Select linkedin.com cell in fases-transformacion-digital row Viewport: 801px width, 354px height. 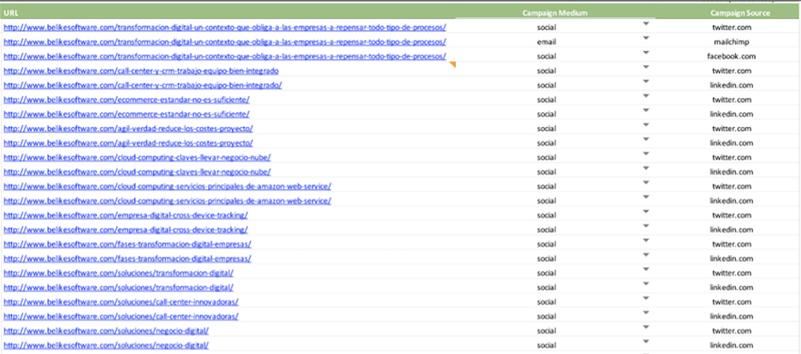click(x=731, y=259)
